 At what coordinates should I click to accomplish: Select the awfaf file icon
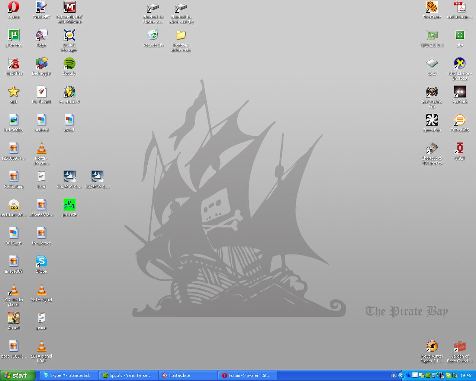69,123
